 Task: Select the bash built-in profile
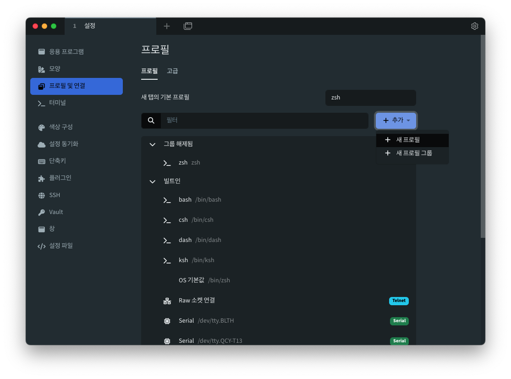click(x=185, y=199)
